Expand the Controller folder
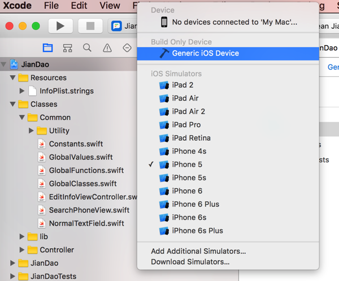Image resolution: width=339 pixels, height=281 pixels. click(x=22, y=250)
